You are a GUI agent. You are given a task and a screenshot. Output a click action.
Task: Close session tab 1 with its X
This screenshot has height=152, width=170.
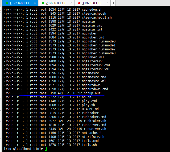[x=35, y=3]
